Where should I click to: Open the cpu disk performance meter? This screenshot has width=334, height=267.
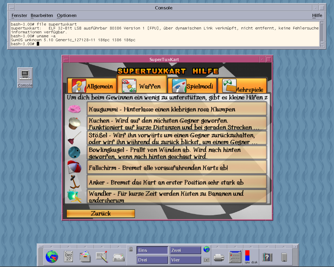[251, 257]
